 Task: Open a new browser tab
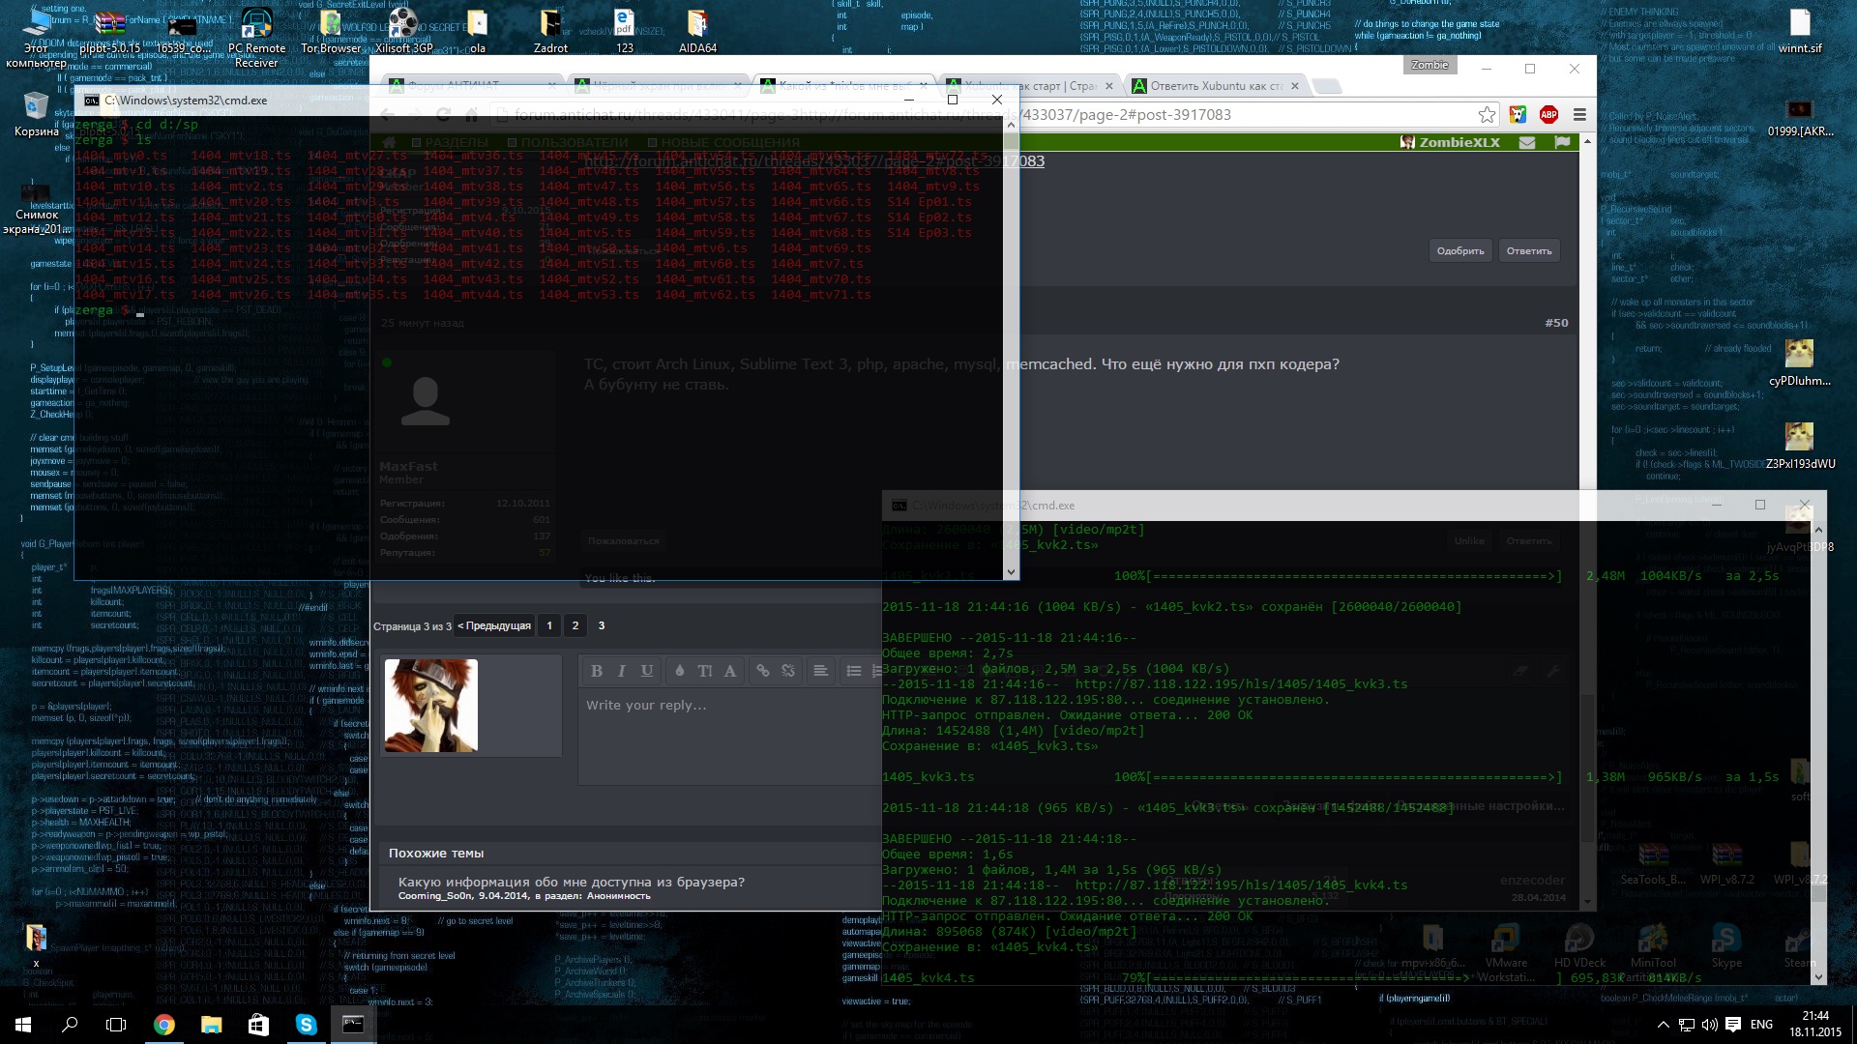coord(1327,87)
